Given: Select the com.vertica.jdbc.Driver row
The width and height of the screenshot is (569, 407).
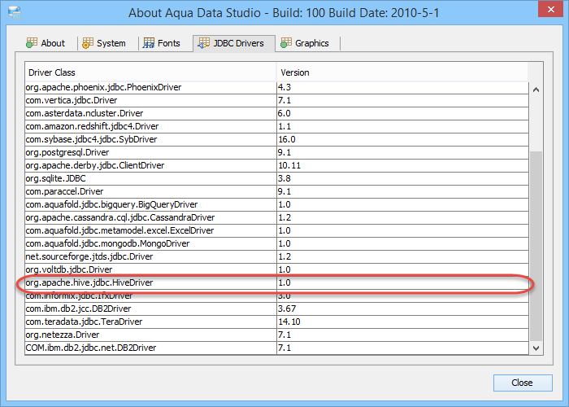Looking at the screenshot, I should coord(277,100).
